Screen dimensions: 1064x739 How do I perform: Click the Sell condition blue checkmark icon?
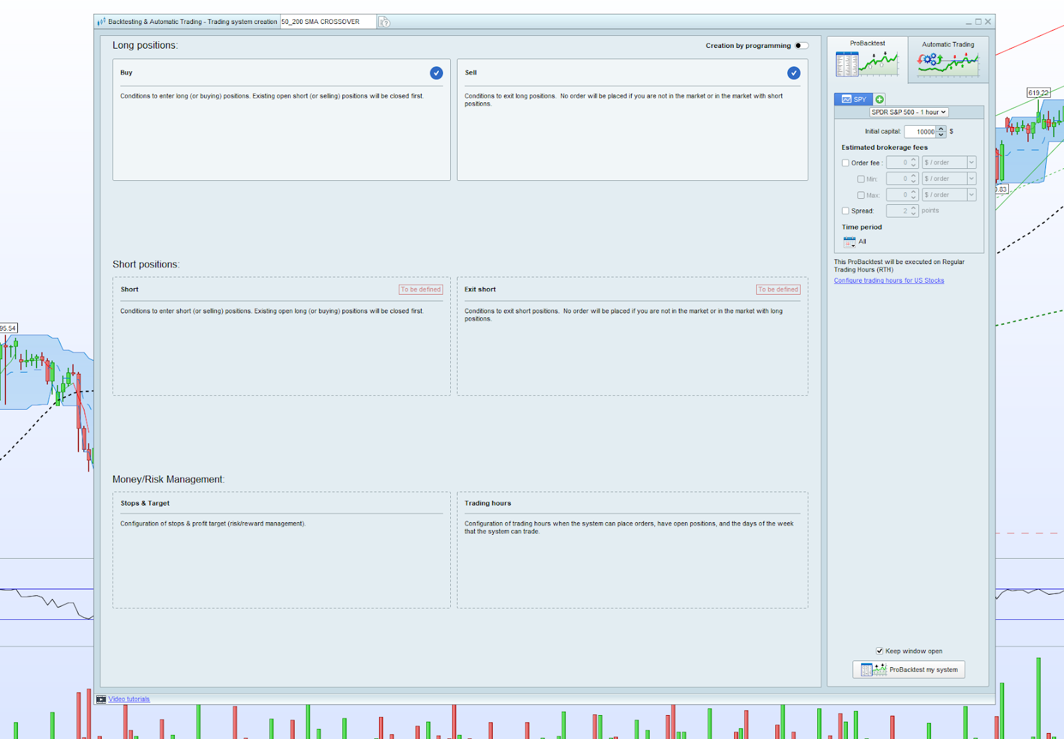coord(794,73)
